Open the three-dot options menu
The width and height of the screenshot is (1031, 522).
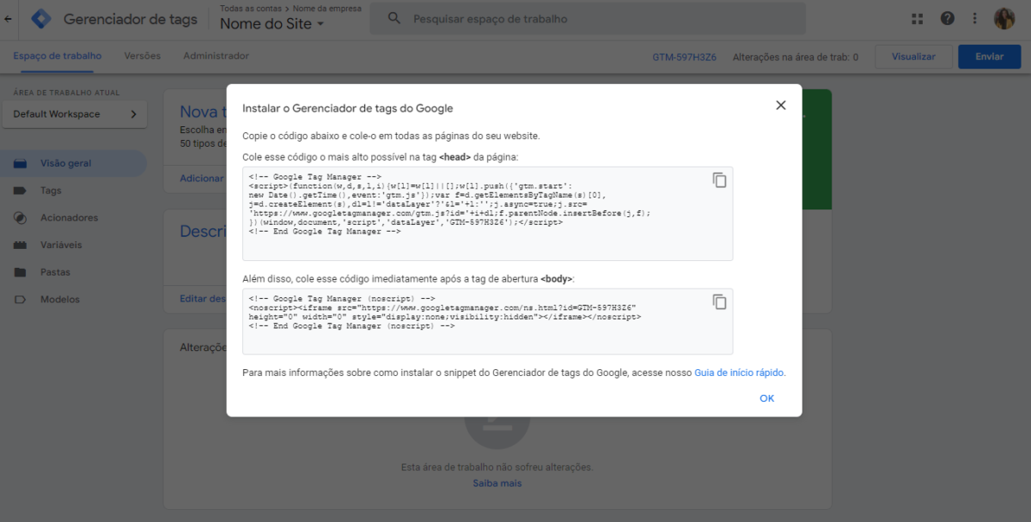974,17
